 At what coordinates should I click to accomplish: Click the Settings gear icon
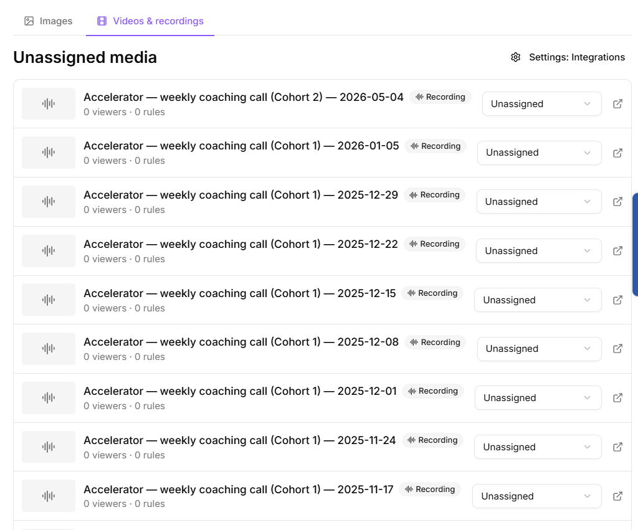click(515, 57)
